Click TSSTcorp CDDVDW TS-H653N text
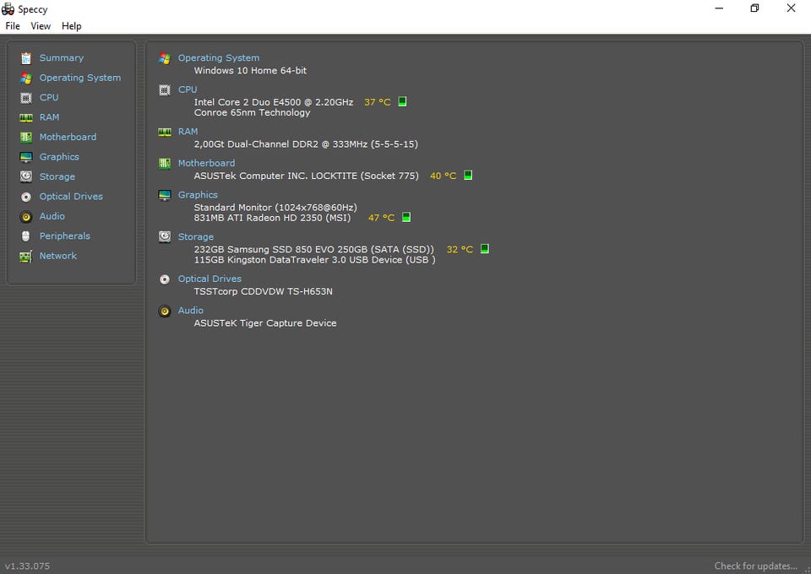The width and height of the screenshot is (811, 574). 264,291
